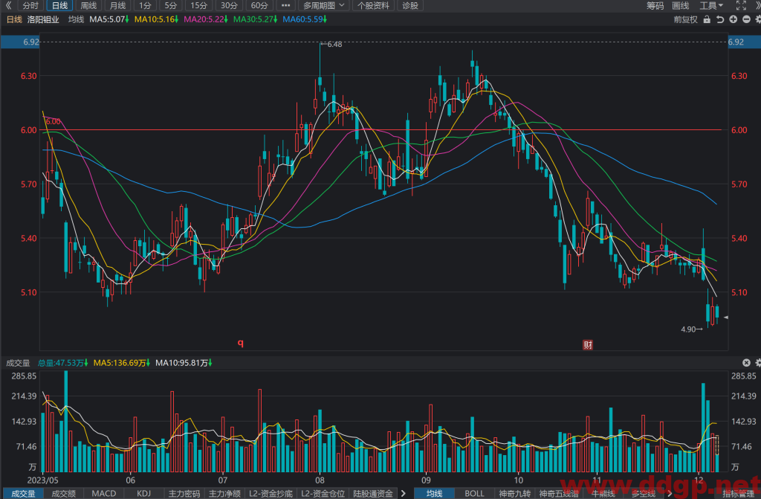Select L2-资金抄底 indicator tab
Image resolution: width=761 pixels, height=499 pixels.
pos(271,494)
